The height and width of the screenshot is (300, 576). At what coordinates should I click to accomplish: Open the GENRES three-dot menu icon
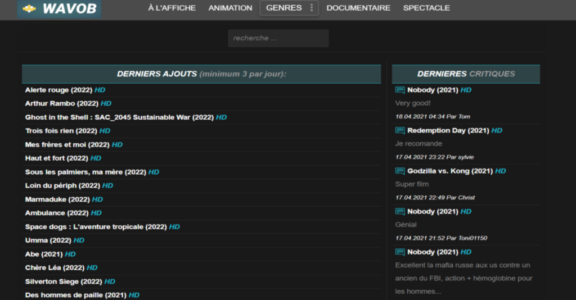pos(312,8)
